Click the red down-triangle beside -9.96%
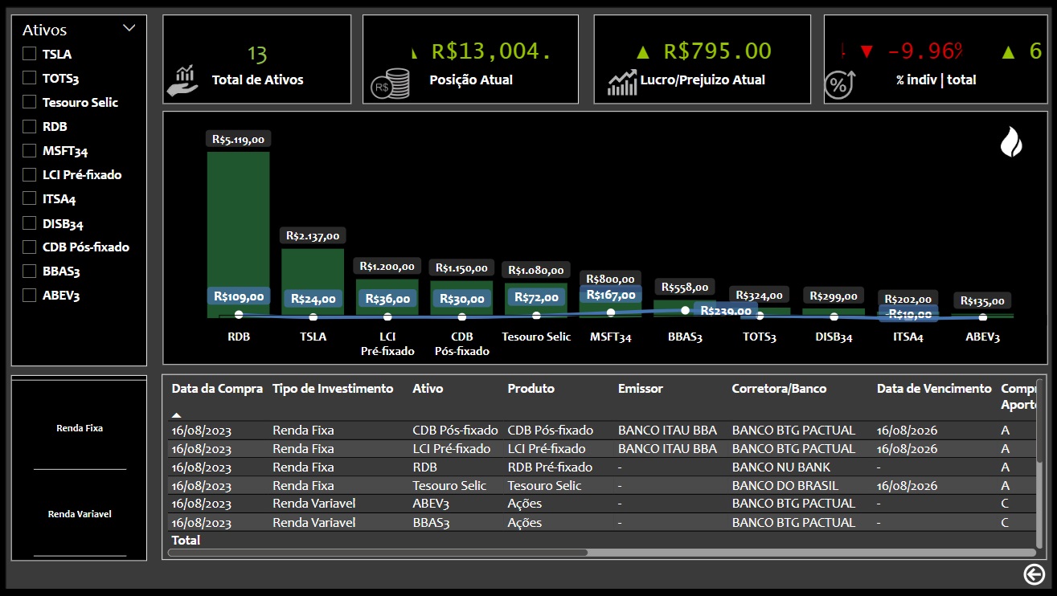 click(866, 52)
